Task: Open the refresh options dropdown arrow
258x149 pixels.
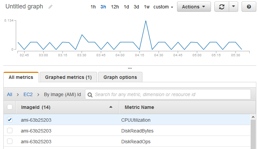Action: click(234, 7)
